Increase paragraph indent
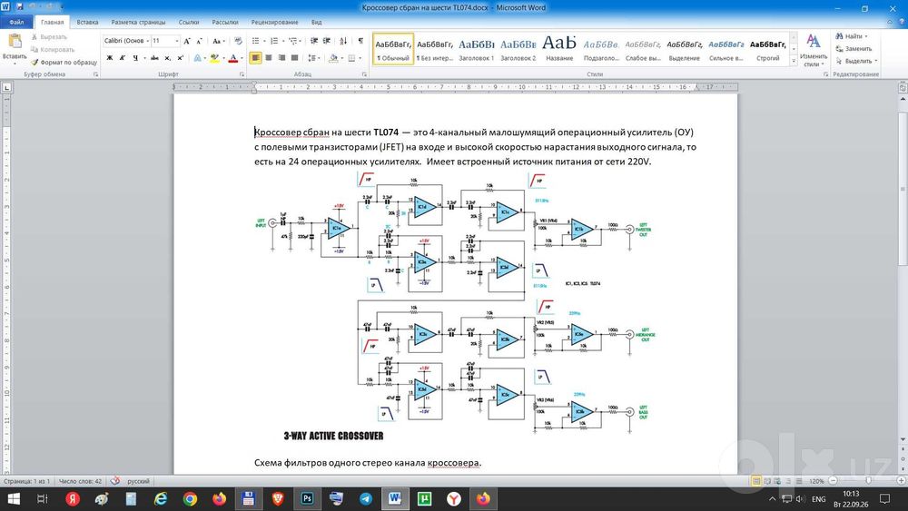The width and height of the screenshot is (908, 511). pyautogui.click(x=327, y=41)
